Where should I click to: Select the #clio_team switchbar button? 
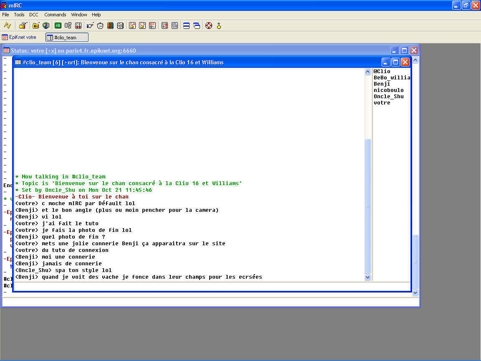(67, 38)
